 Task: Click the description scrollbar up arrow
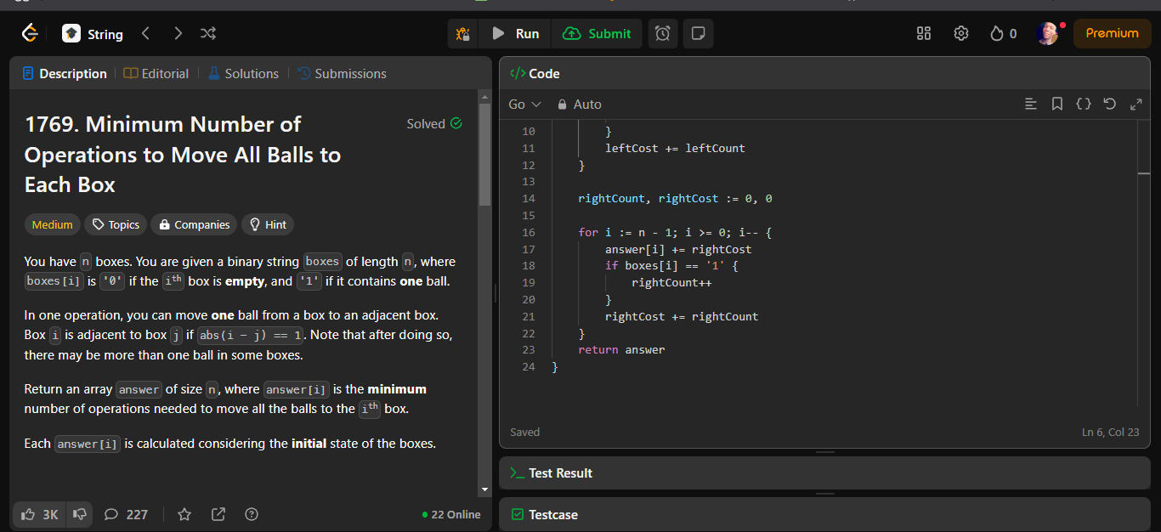pos(484,95)
